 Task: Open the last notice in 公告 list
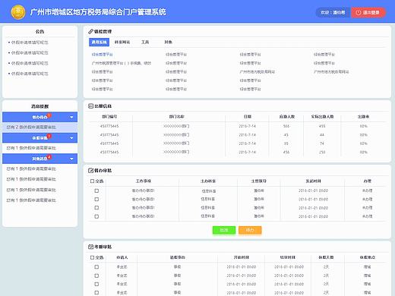point(30,74)
